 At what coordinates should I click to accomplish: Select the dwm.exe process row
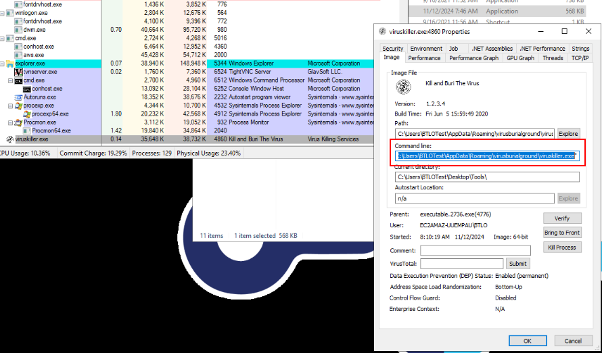(x=187, y=30)
